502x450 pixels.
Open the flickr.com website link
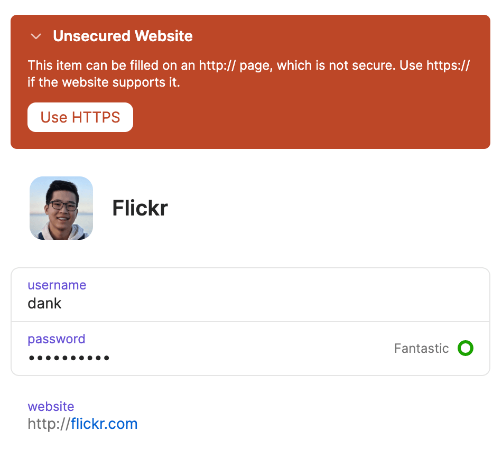104,424
